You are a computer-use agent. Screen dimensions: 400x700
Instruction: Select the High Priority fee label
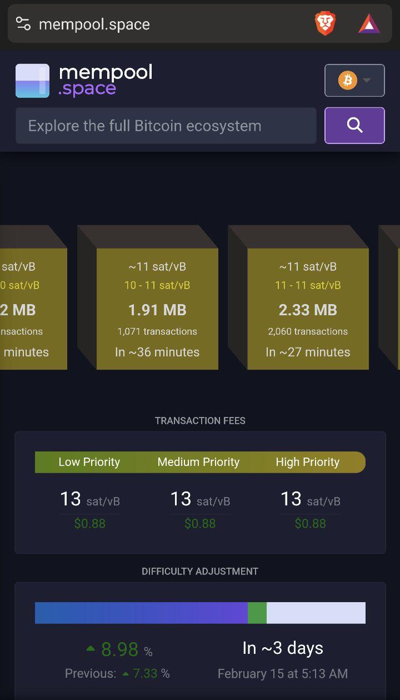point(308,462)
